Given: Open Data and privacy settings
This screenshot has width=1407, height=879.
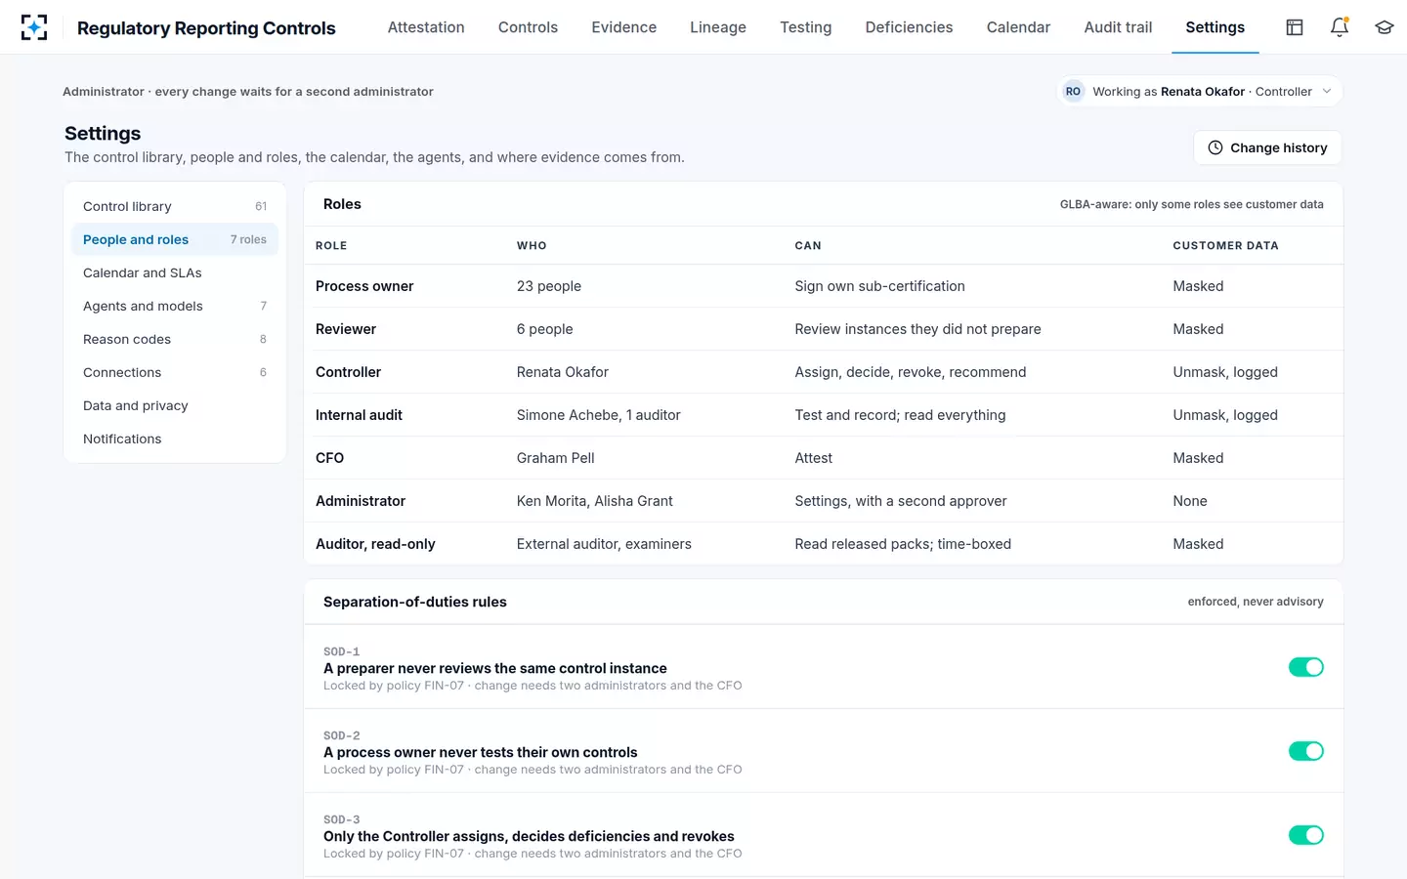Looking at the screenshot, I should tap(175, 405).
